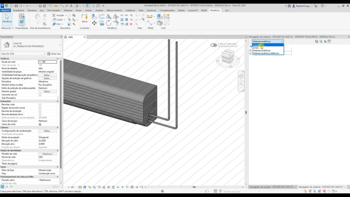This screenshot has width=350, height=197.
Task: Click Editar for Configurações de renderização
Action: click(x=47, y=131)
